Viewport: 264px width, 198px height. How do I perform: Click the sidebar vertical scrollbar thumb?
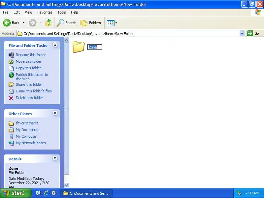(67, 109)
